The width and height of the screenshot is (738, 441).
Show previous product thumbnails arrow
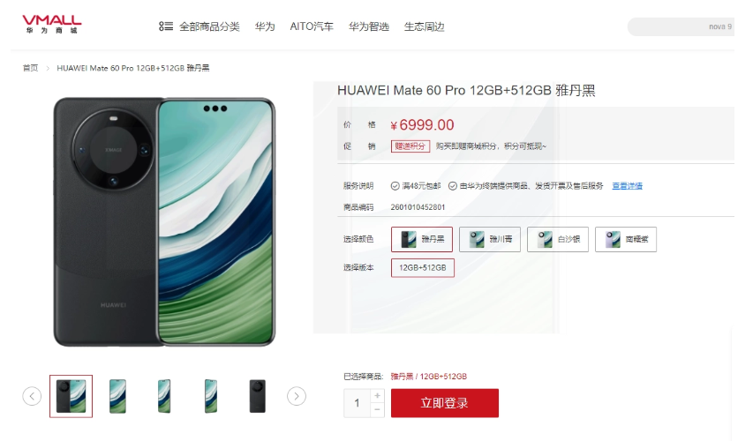click(x=32, y=396)
